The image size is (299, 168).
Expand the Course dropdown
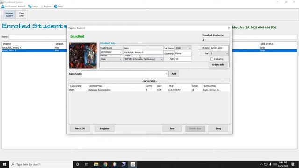pos(161,59)
